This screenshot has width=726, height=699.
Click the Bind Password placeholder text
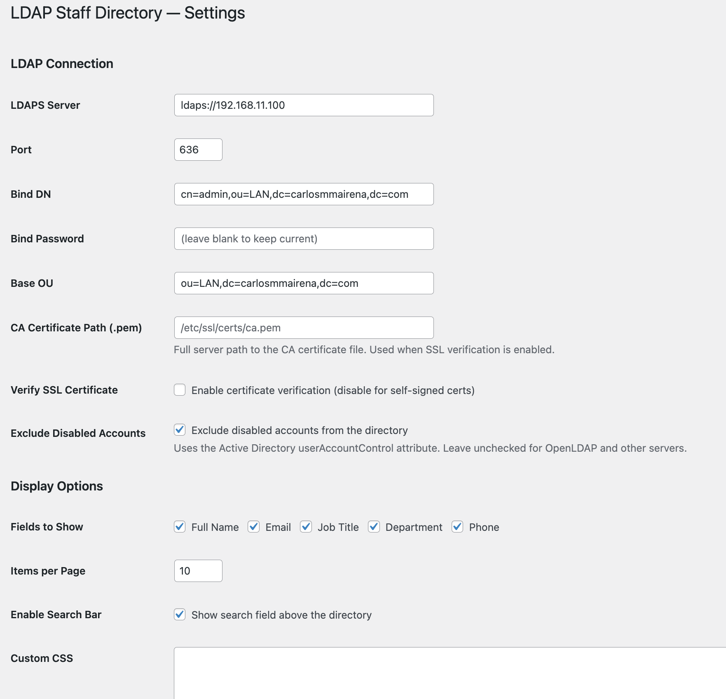[x=249, y=239]
